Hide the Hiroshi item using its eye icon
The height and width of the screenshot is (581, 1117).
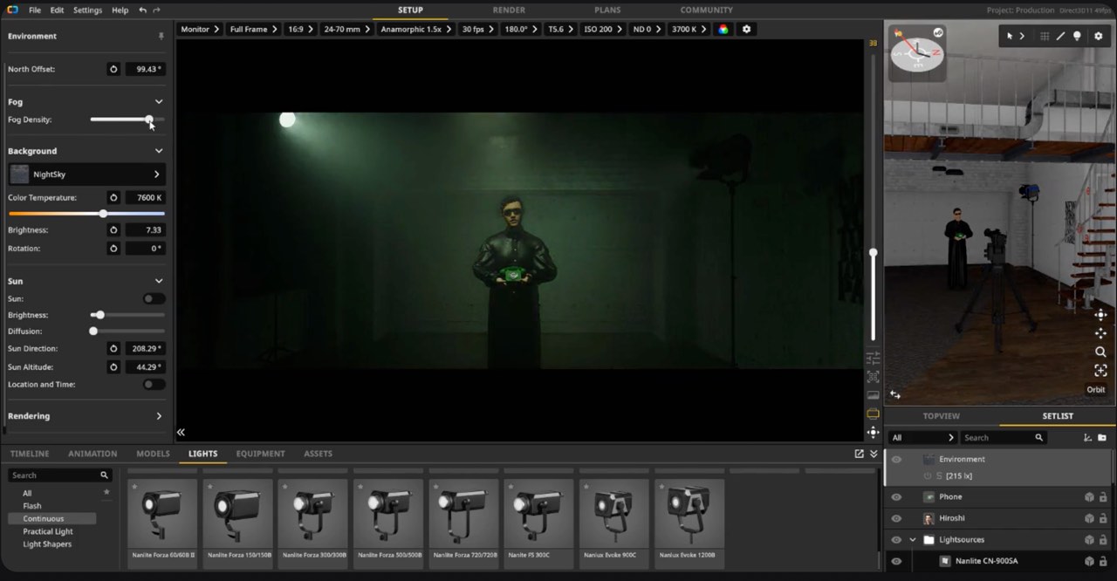point(896,518)
